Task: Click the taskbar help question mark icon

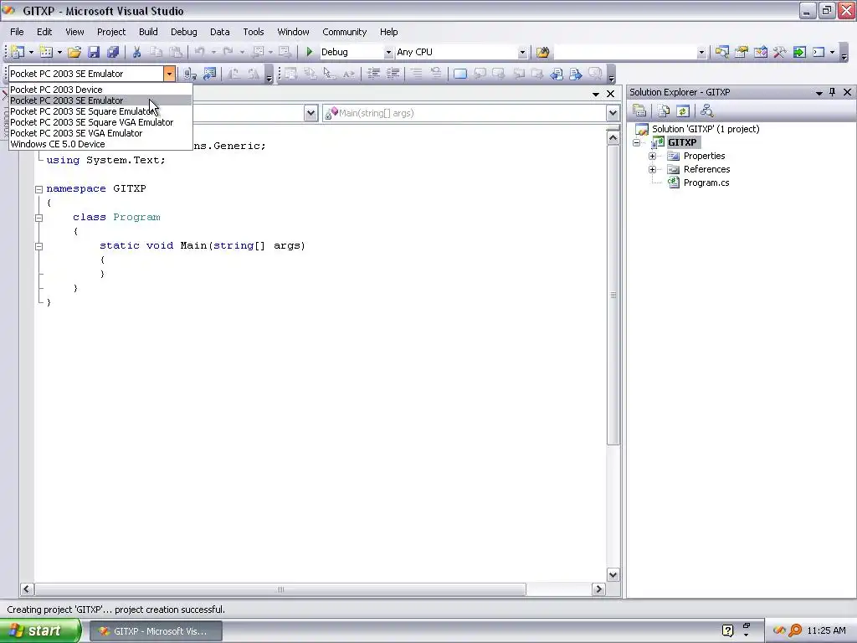Action: [x=727, y=631]
